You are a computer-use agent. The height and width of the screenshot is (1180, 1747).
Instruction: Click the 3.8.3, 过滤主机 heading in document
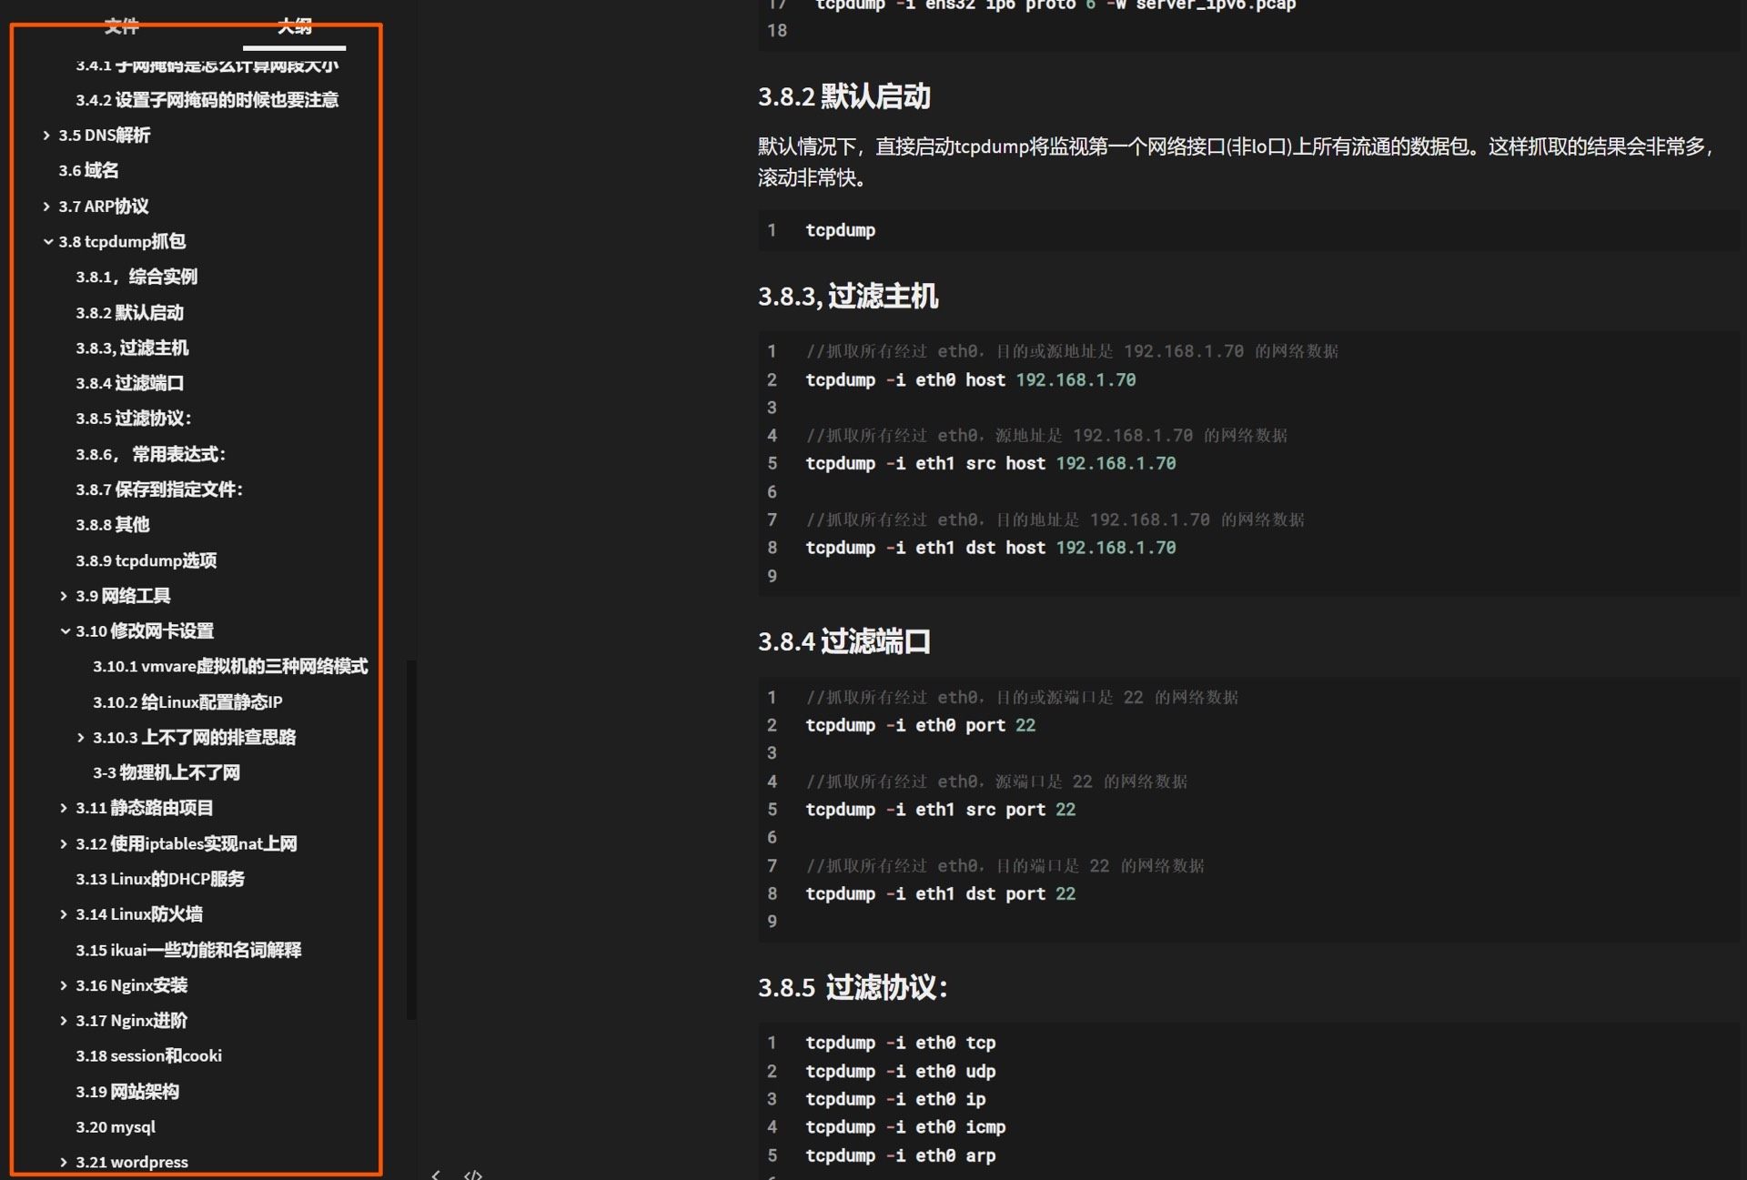pyautogui.click(x=847, y=297)
